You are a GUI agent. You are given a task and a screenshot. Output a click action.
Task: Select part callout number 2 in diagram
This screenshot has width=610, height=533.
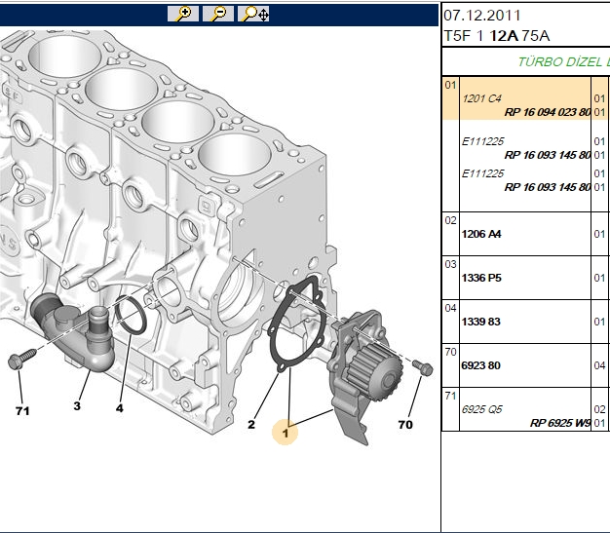tap(251, 425)
